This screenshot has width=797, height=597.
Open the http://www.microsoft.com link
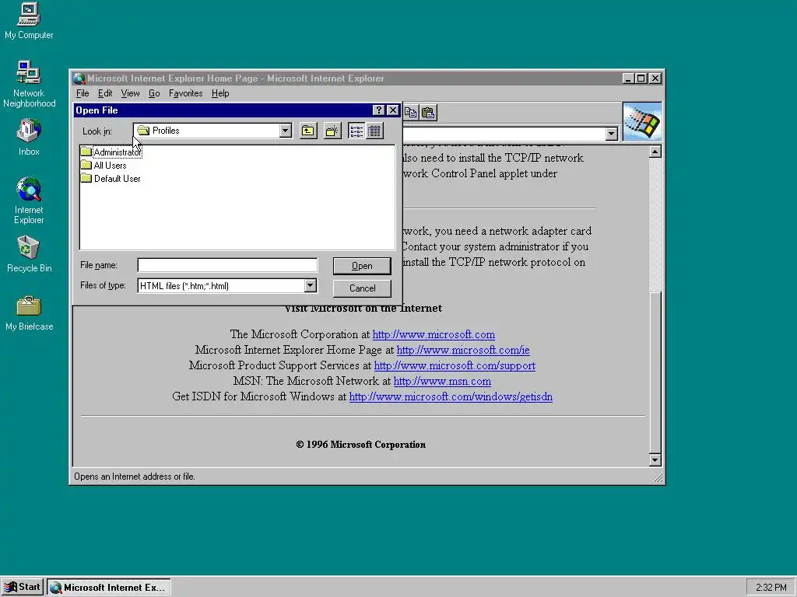[x=434, y=334]
